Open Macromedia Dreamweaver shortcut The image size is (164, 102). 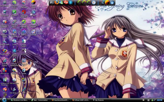tap(24, 24)
